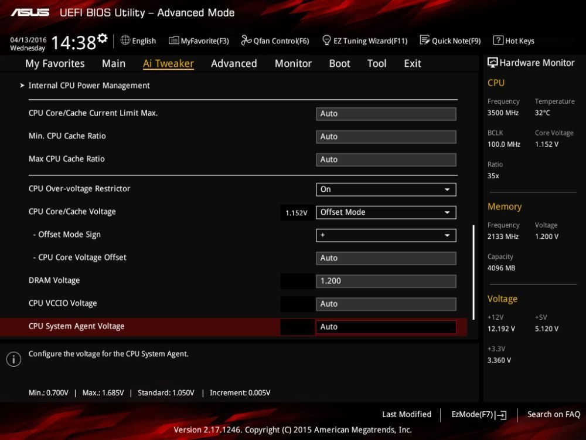
Task: Open the Monitor tab
Action: pos(293,63)
